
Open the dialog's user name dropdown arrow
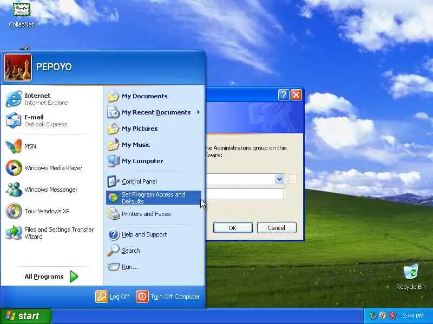coord(279,179)
